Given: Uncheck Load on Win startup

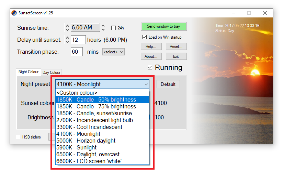Looking at the screenshot, I should point(144,37).
